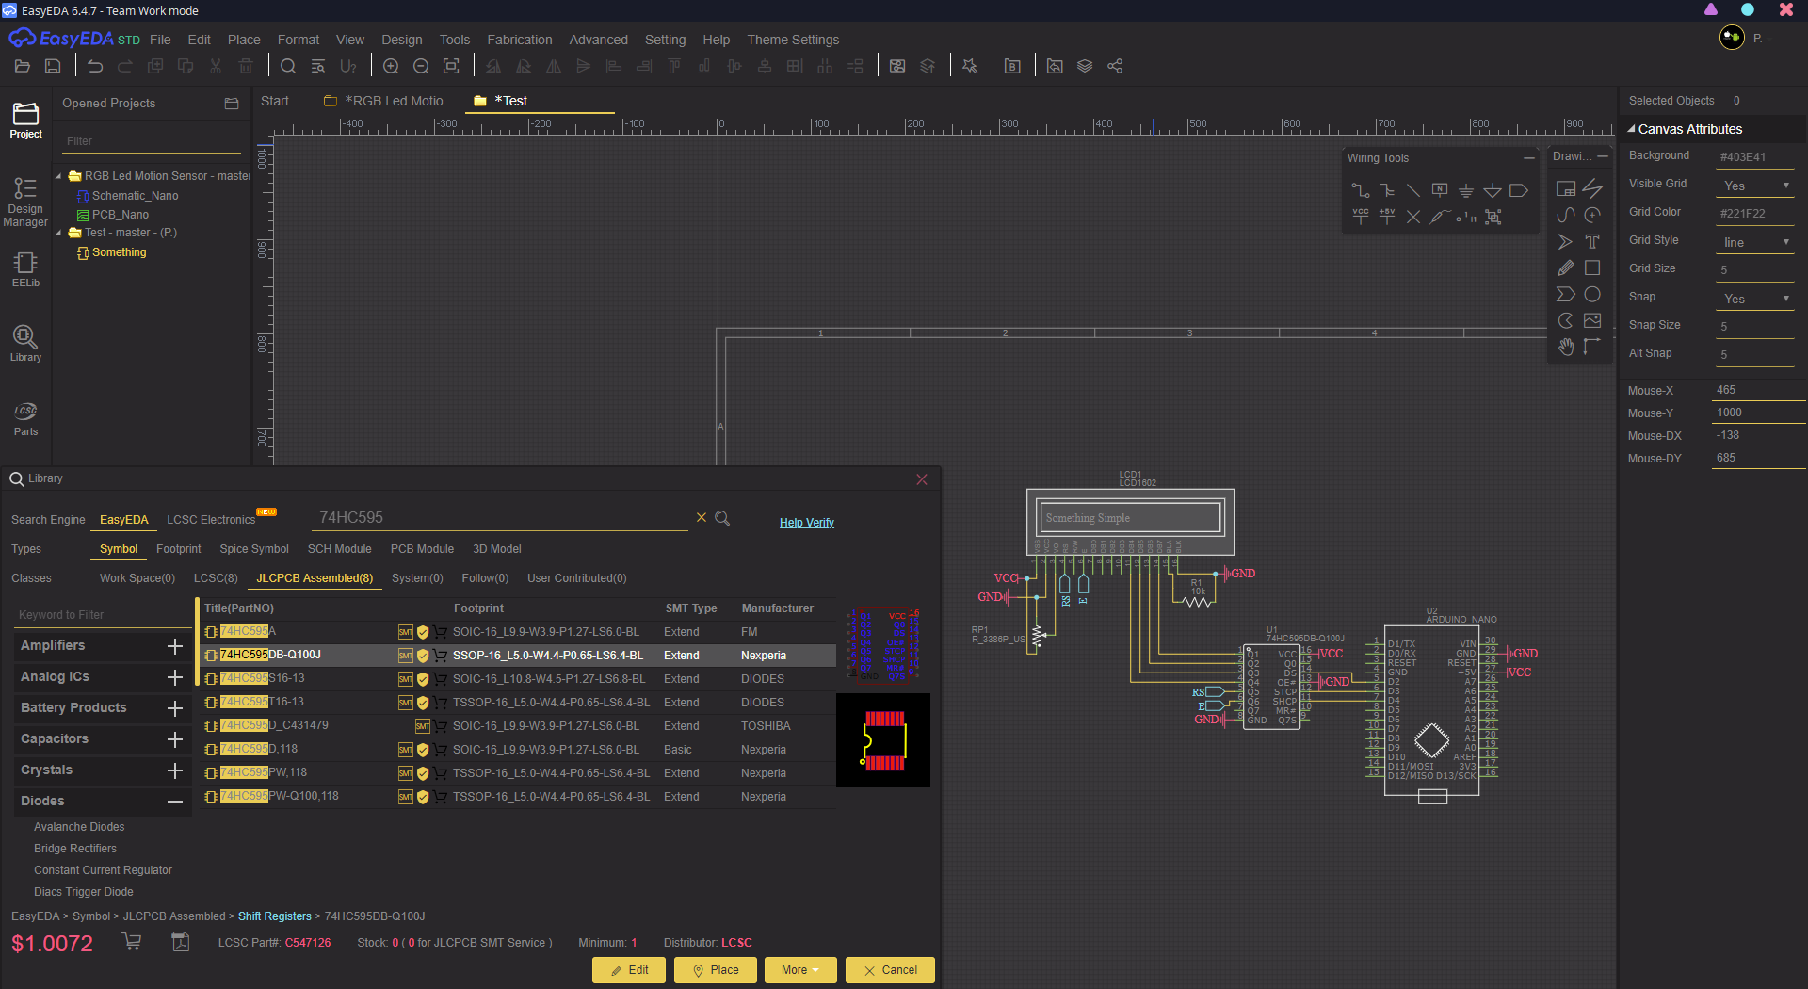Open the Fabrication menu
The image size is (1808, 989).
[x=519, y=40]
